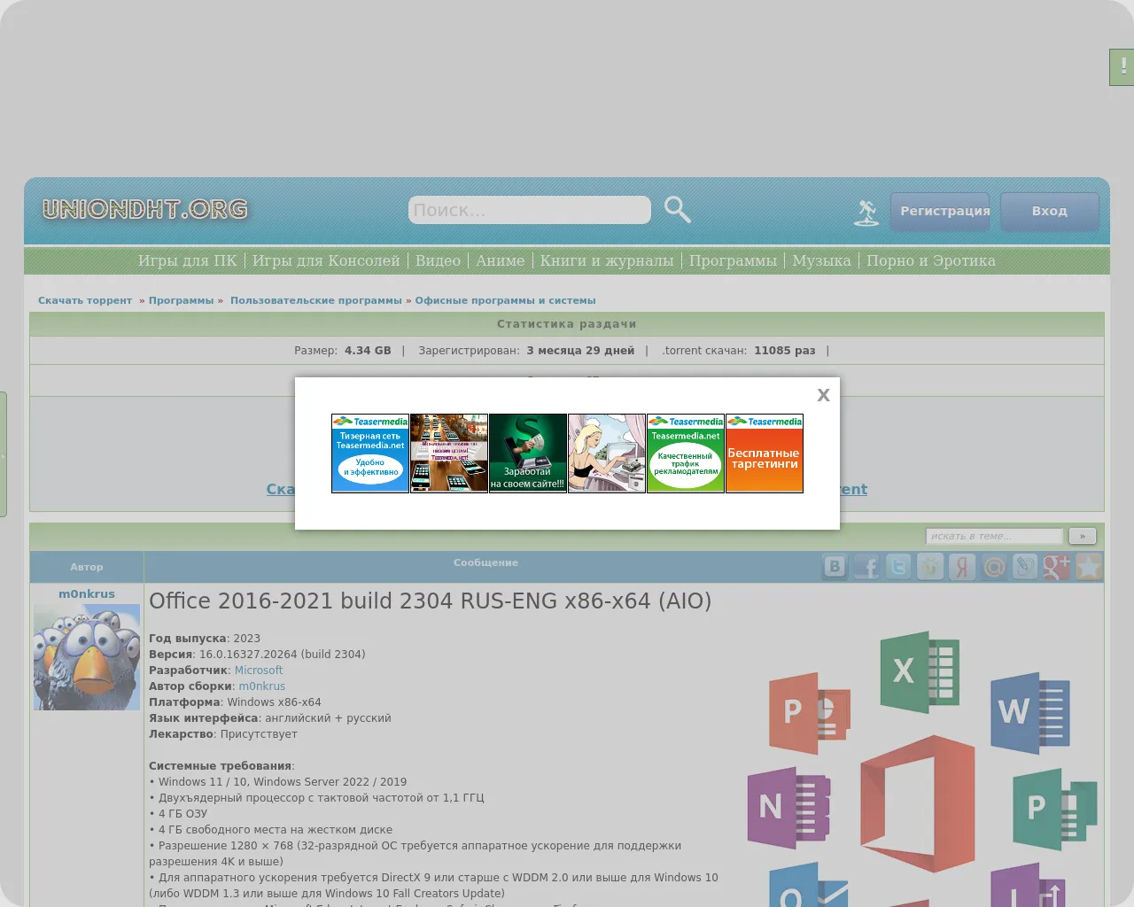Click the Поиск search field
This screenshot has height=907, width=1134.
coord(530,210)
